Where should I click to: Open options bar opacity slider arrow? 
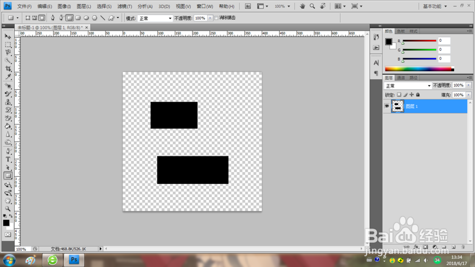[210, 18]
